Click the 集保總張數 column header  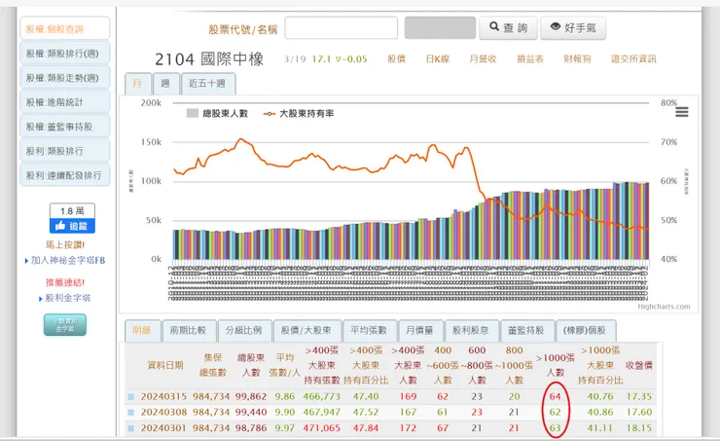coord(213,365)
